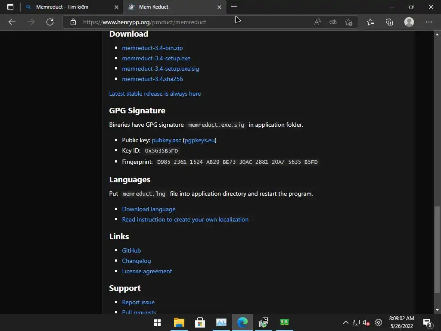Click the translate page icon
This screenshot has height=331, width=441.
(x=333, y=22)
